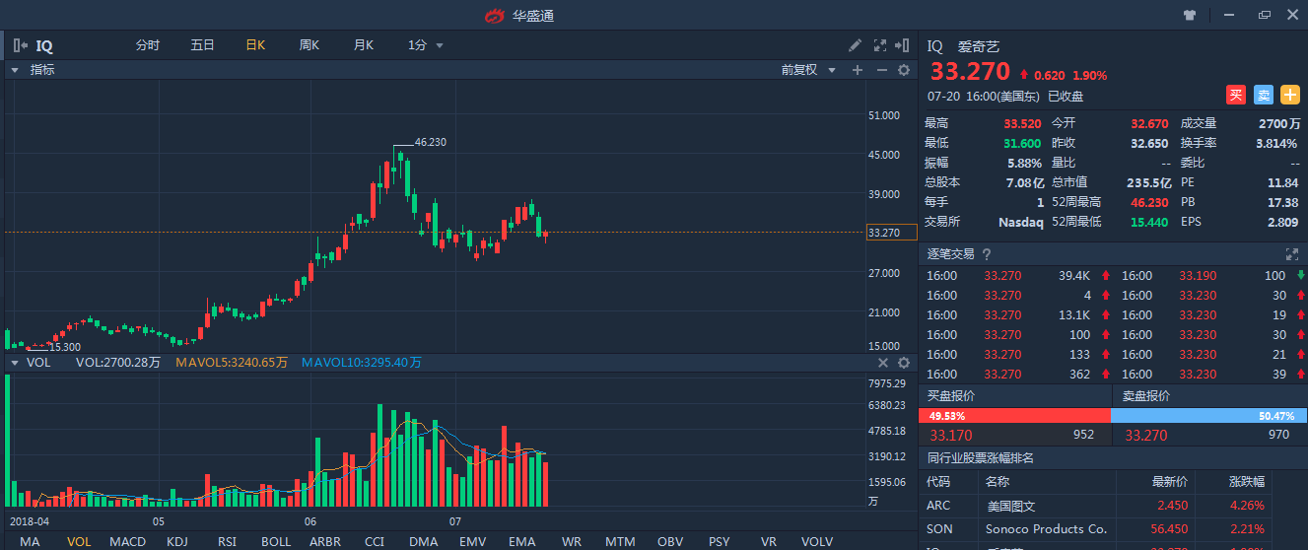Collapse the right panel with the arrow-bar icon

coord(903,45)
